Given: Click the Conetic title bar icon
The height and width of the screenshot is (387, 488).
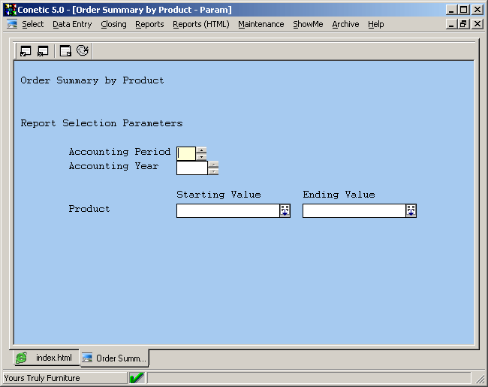Looking at the screenshot, I should pyautogui.click(x=9, y=9).
